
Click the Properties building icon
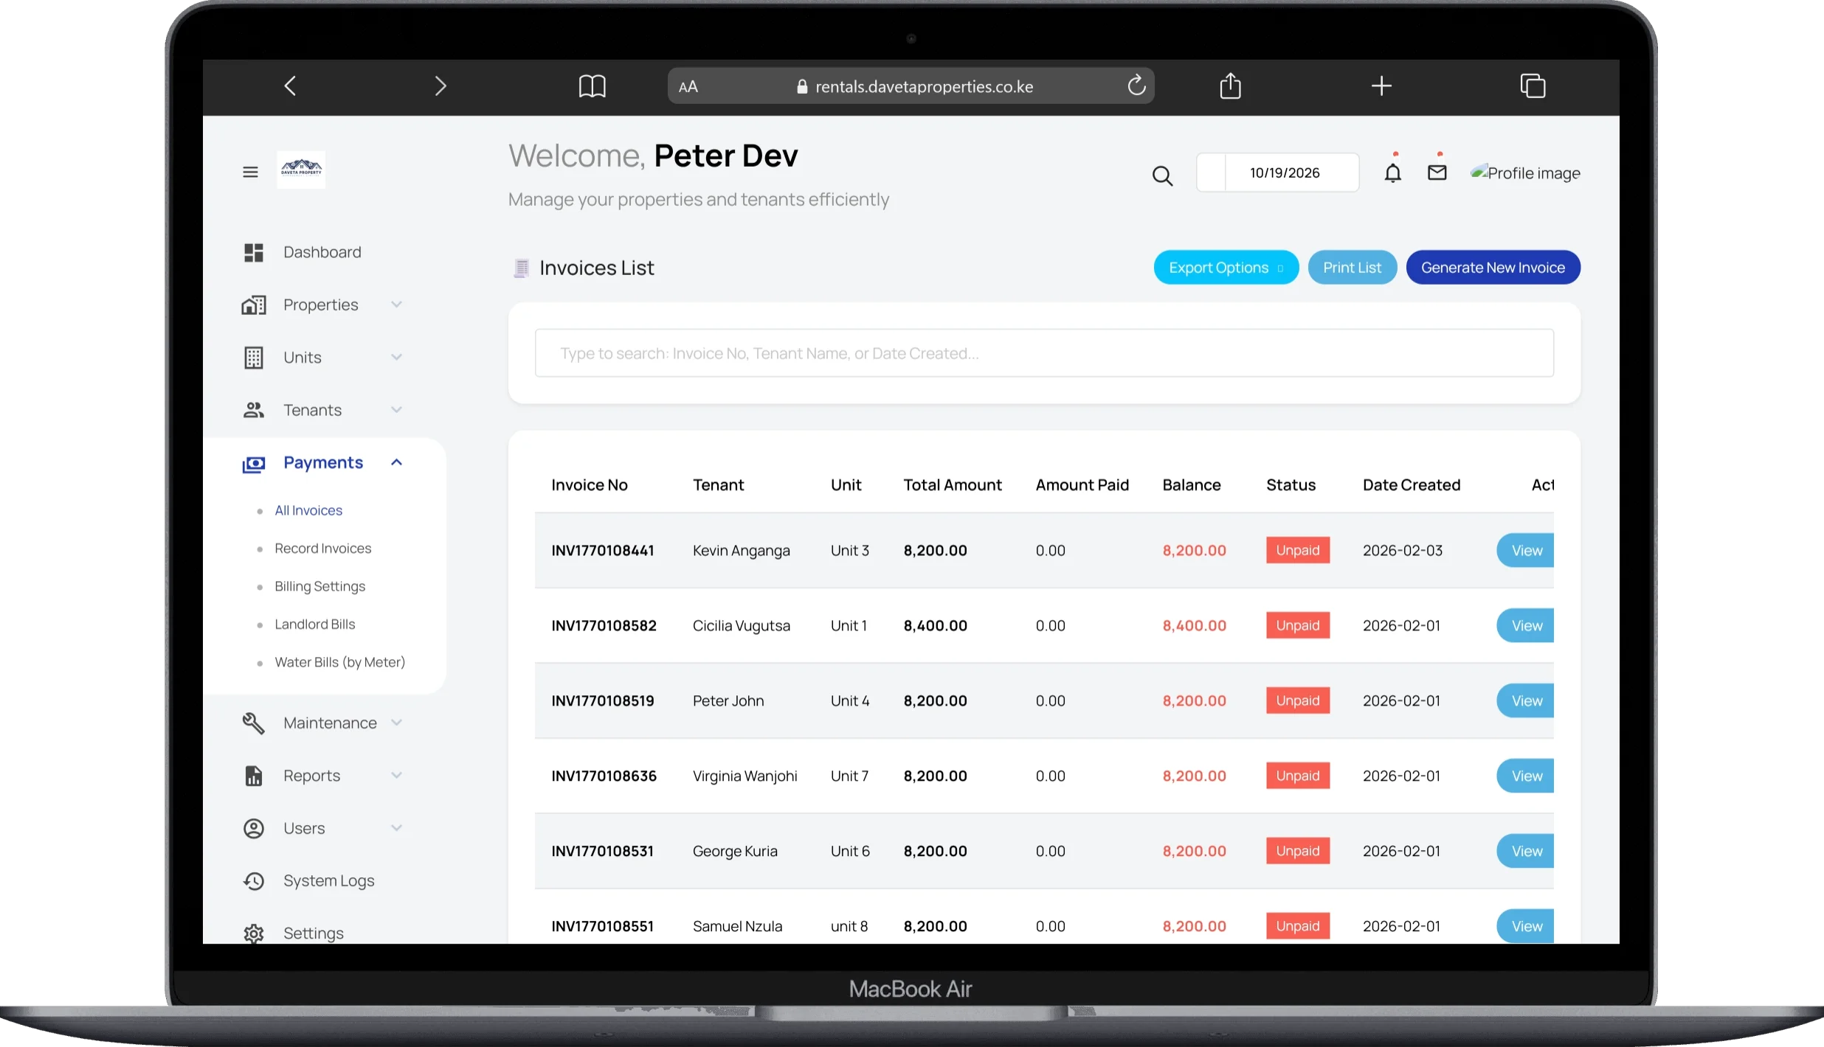coord(254,305)
